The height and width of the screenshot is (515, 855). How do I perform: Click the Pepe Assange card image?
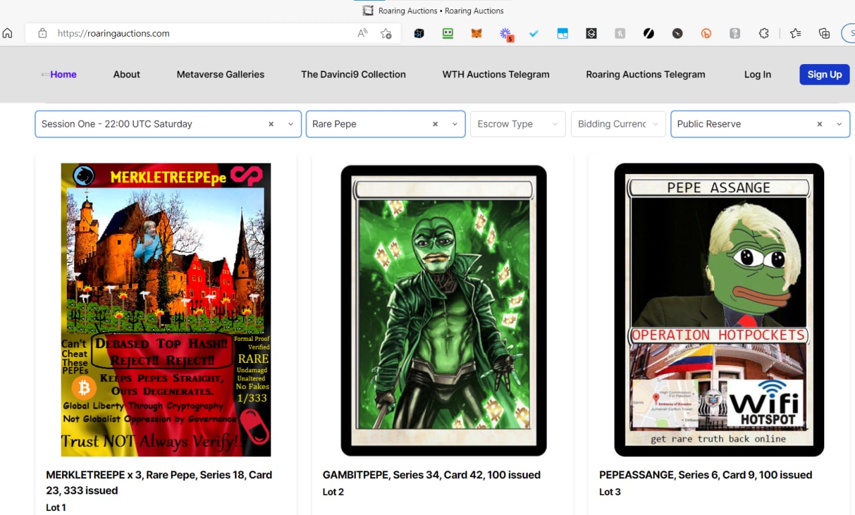(x=719, y=310)
